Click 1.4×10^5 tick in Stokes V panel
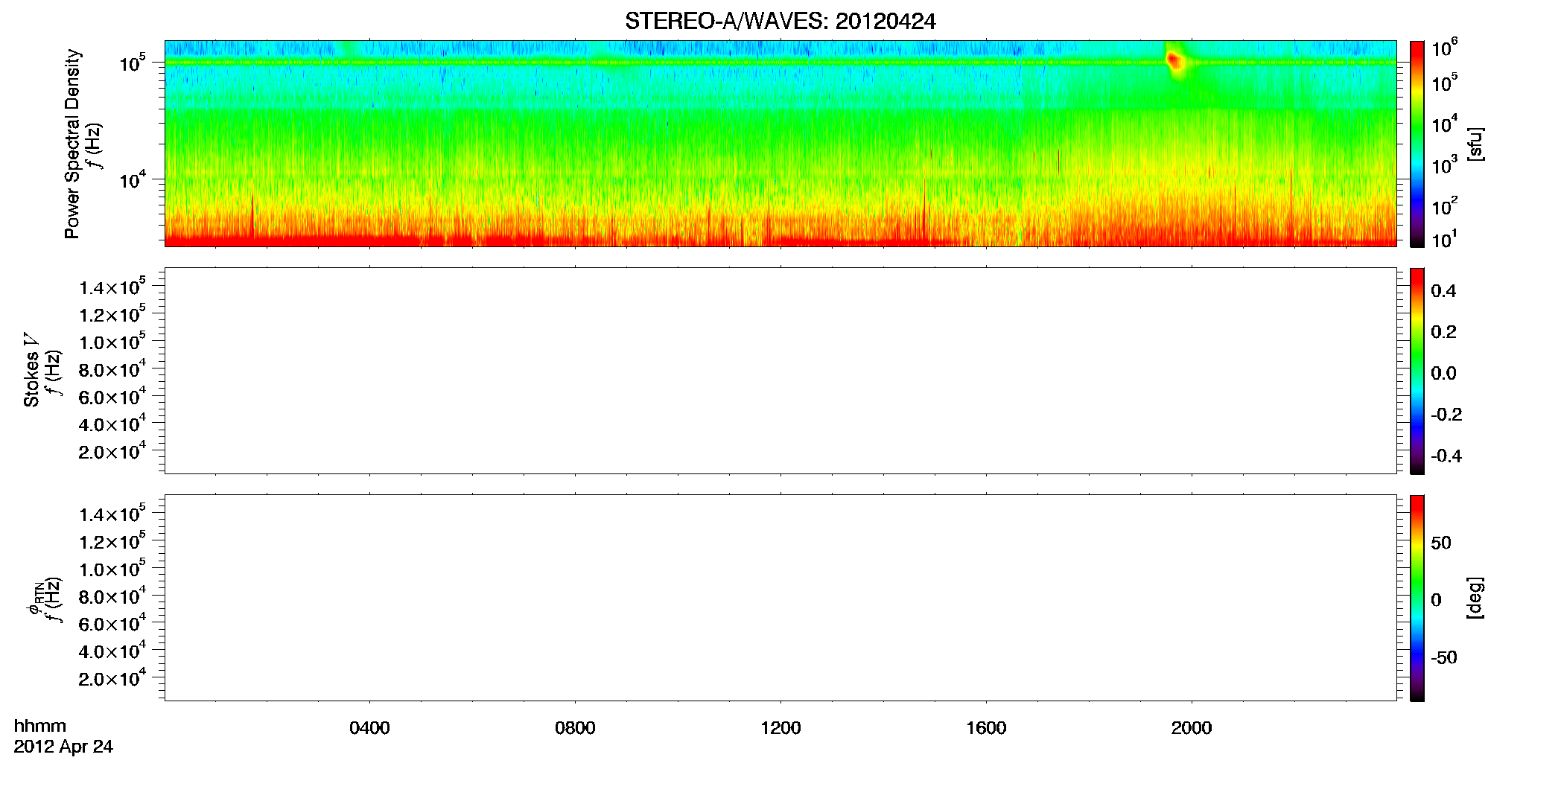 click(112, 286)
